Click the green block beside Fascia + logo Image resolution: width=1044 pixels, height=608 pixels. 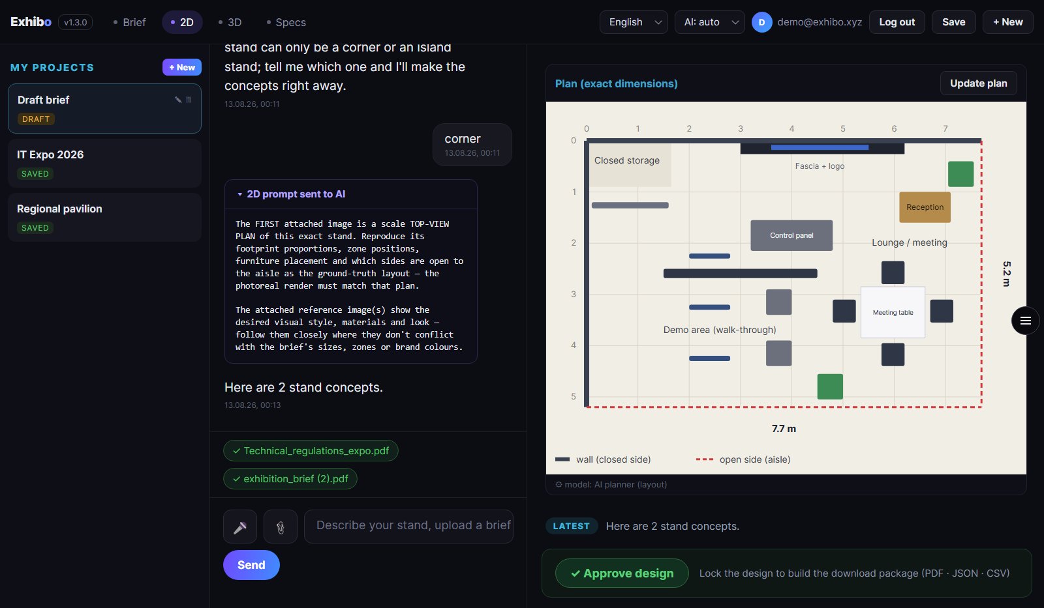point(960,174)
